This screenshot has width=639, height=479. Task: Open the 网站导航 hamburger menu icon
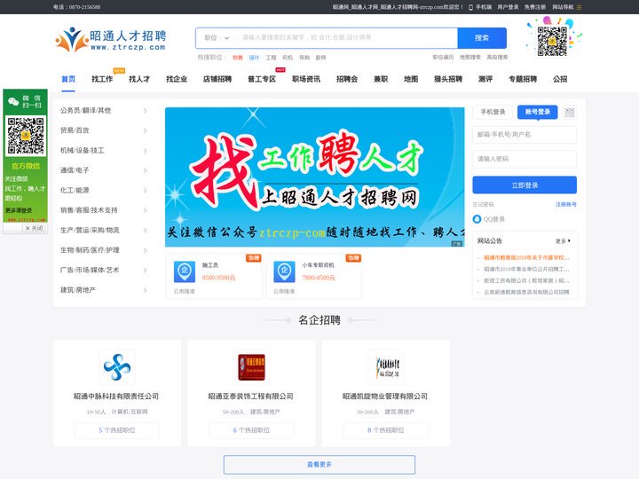tap(579, 7)
